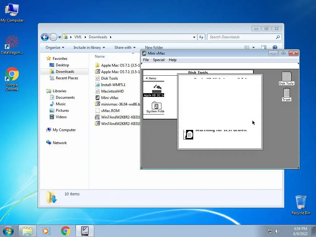316x237 pixels.
Task: Open the Special menu in Mini vMac
Action: 159,60
